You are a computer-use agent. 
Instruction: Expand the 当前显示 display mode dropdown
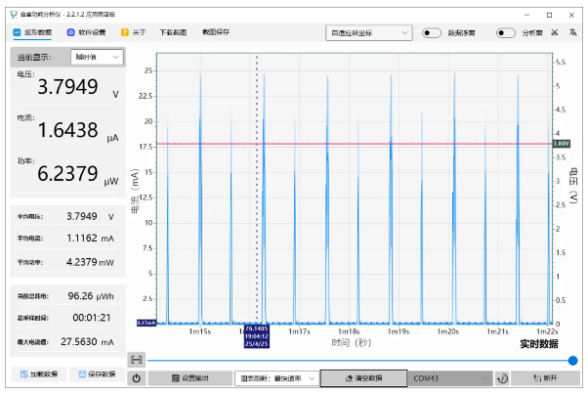tap(97, 57)
